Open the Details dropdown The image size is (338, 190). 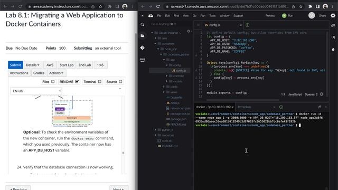coord(33,65)
